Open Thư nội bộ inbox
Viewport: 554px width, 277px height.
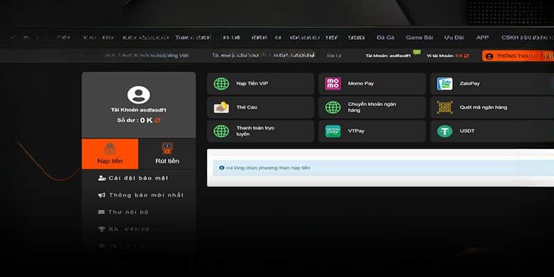coord(128,212)
